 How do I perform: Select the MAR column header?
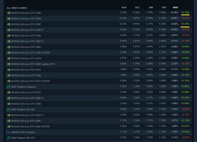[175, 8]
